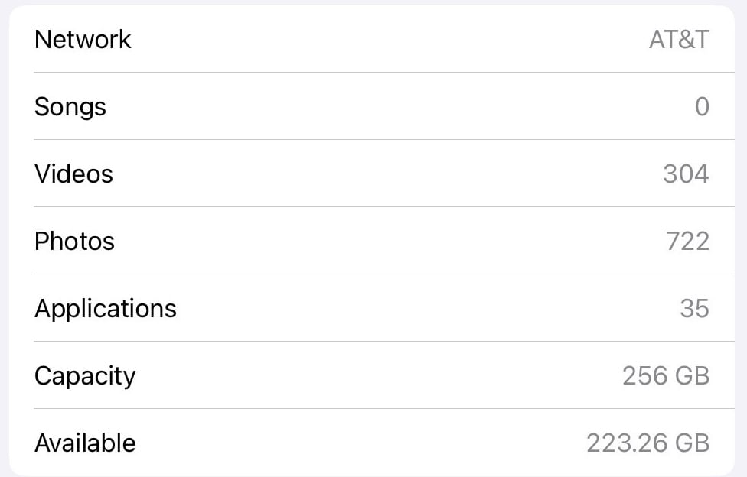The height and width of the screenshot is (477, 747).
Task: Click blank middle area of Photos row
Action: click(383, 242)
